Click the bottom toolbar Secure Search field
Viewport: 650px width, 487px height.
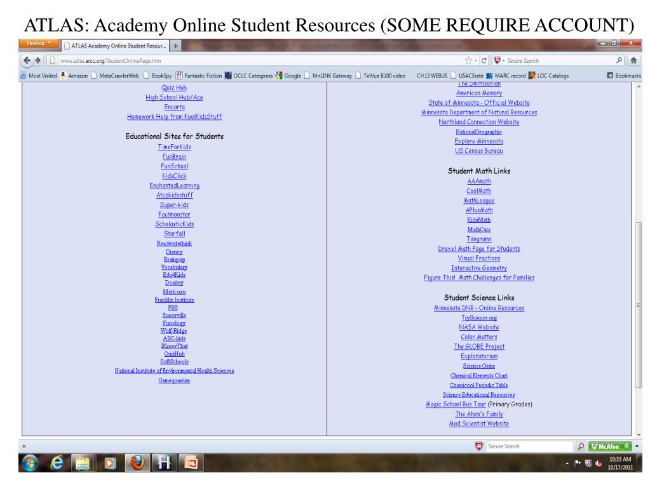529,446
